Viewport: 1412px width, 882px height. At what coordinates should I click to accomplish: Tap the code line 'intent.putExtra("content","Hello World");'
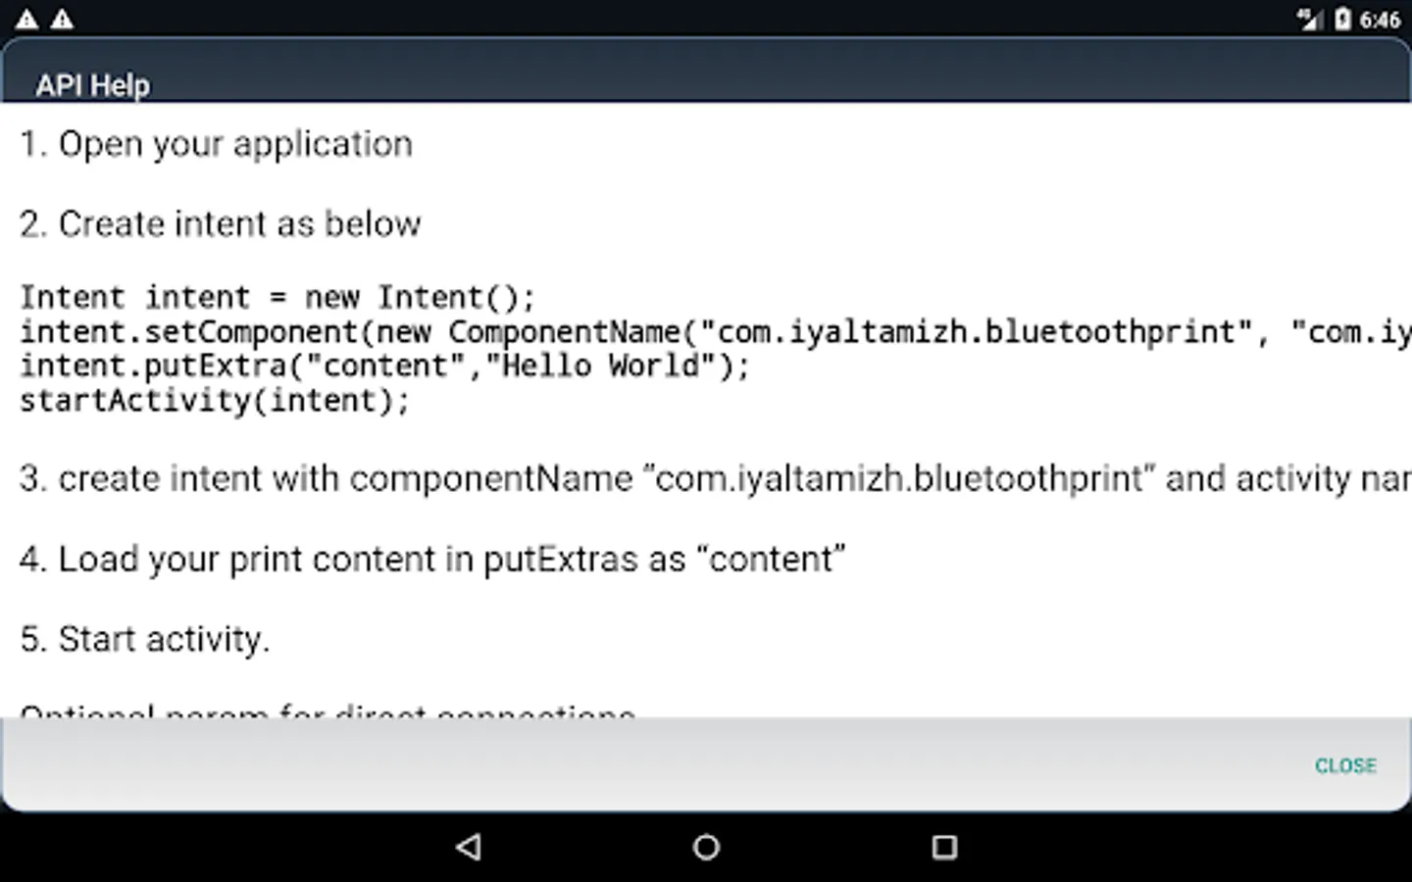(x=384, y=367)
